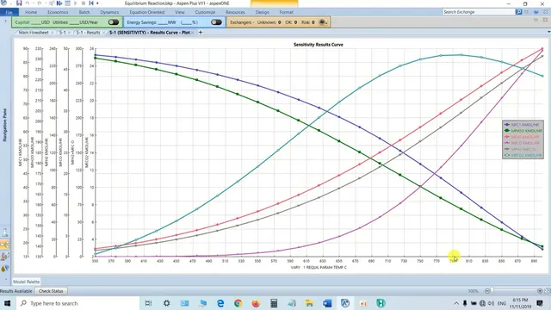Click zoom out minus icon in status bar

tap(487, 291)
